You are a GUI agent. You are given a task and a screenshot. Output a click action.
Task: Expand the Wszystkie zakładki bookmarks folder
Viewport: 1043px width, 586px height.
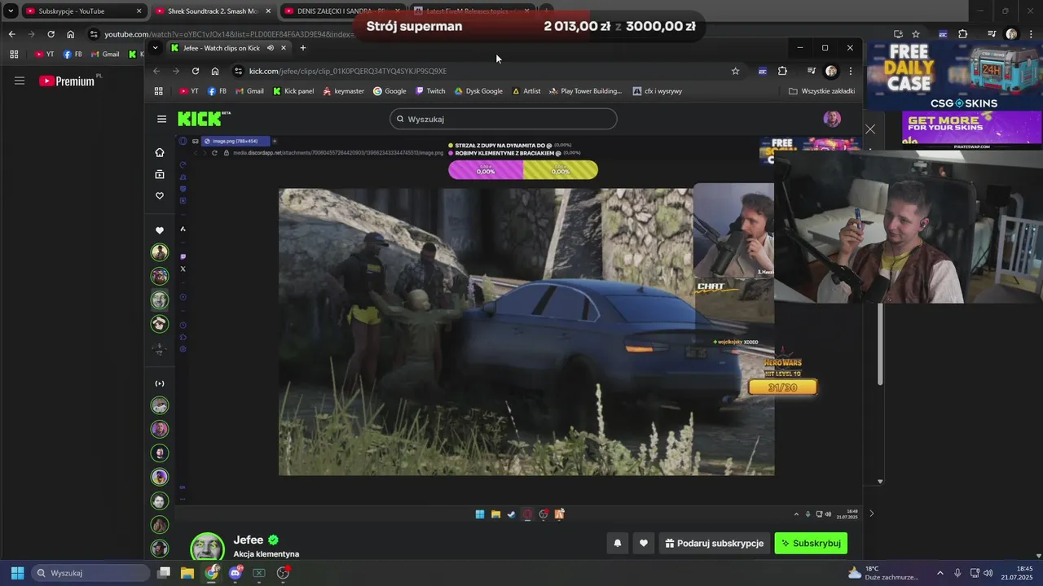coord(821,91)
